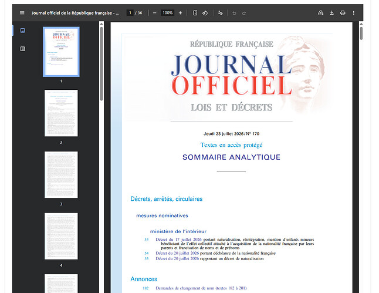Screen dimensions: 379x293
Task: Edit the page number field
Action: [130, 13]
